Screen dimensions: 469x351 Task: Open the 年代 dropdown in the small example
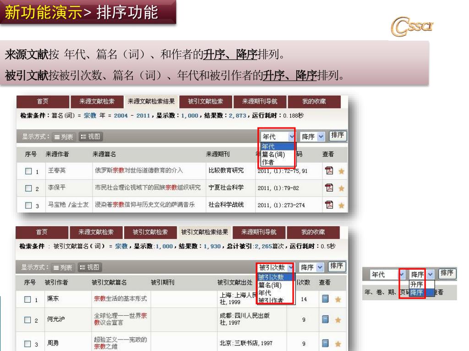(388, 274)
